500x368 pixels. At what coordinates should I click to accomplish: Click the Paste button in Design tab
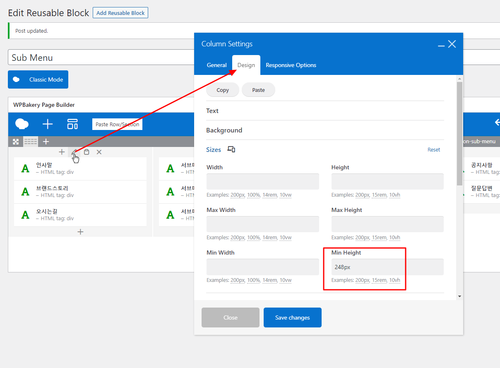[x=258, y=90]
